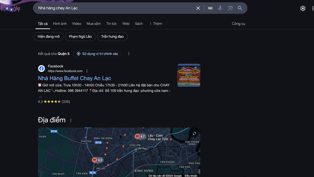Viewport: 314px width, 177px height.
Task: Open the restaurant signboard thumbnail image
Action: point(189,75)
